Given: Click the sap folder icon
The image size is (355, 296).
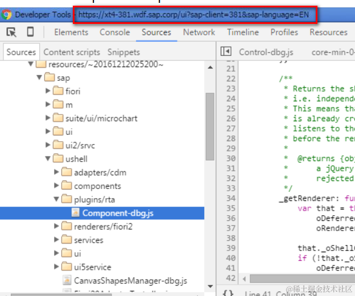Looking at the screenshot, I should point(49,77).
